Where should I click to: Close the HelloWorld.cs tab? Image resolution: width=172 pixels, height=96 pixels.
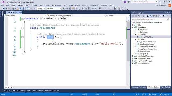pyautogui.click(x=21, y=13)
